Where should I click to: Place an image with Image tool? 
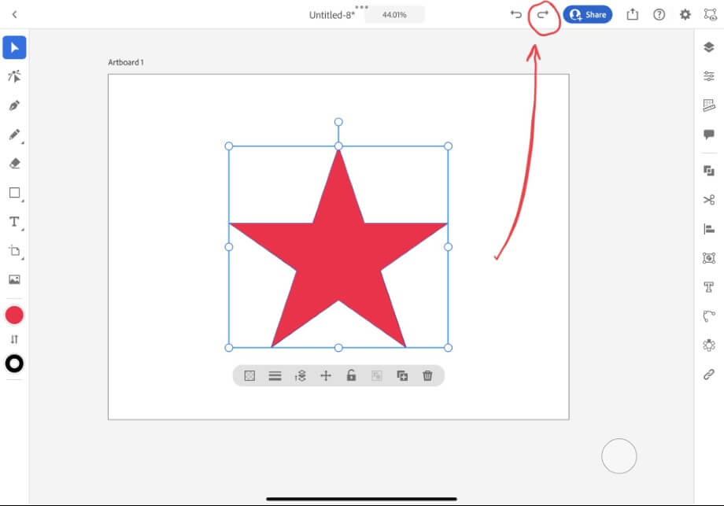pos(14,279)
